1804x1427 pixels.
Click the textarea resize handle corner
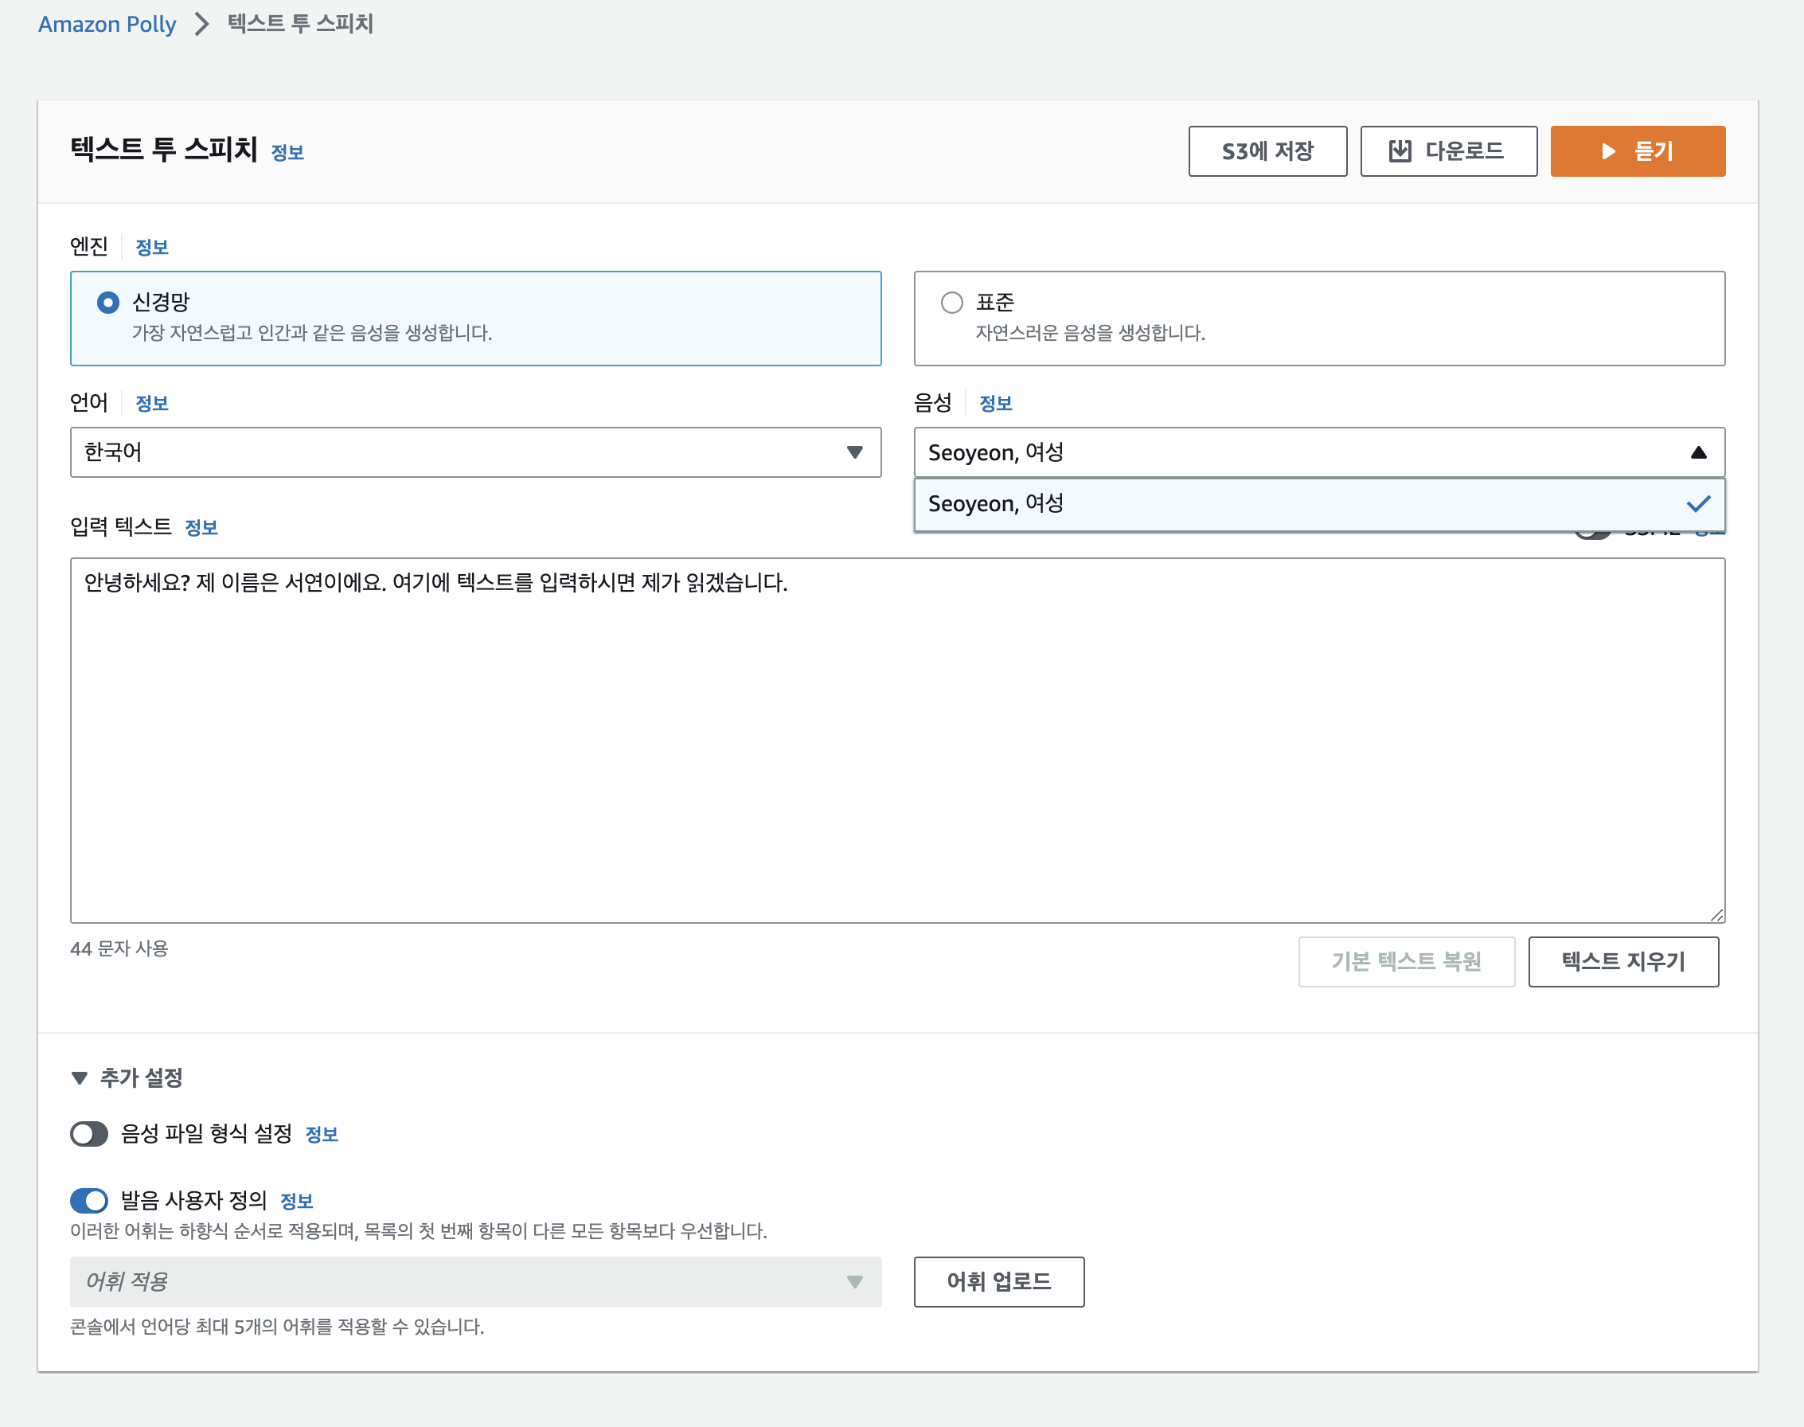pyautogui.click(x=1716, y=915)
